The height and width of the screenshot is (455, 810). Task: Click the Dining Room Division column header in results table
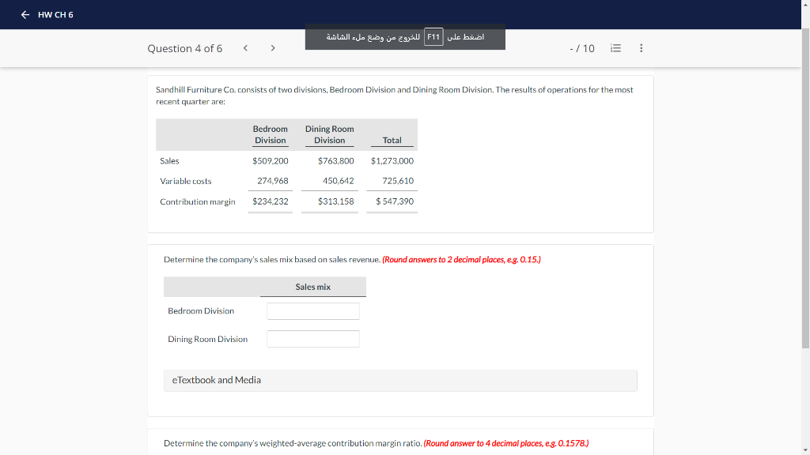point(330,134)
